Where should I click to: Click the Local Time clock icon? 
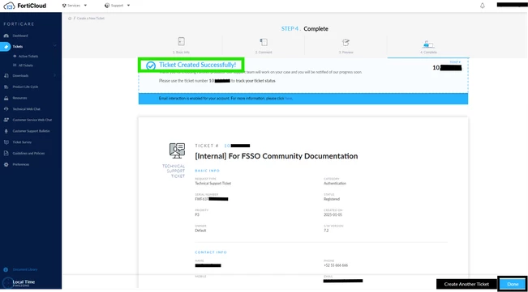click(x=6, y=283)
